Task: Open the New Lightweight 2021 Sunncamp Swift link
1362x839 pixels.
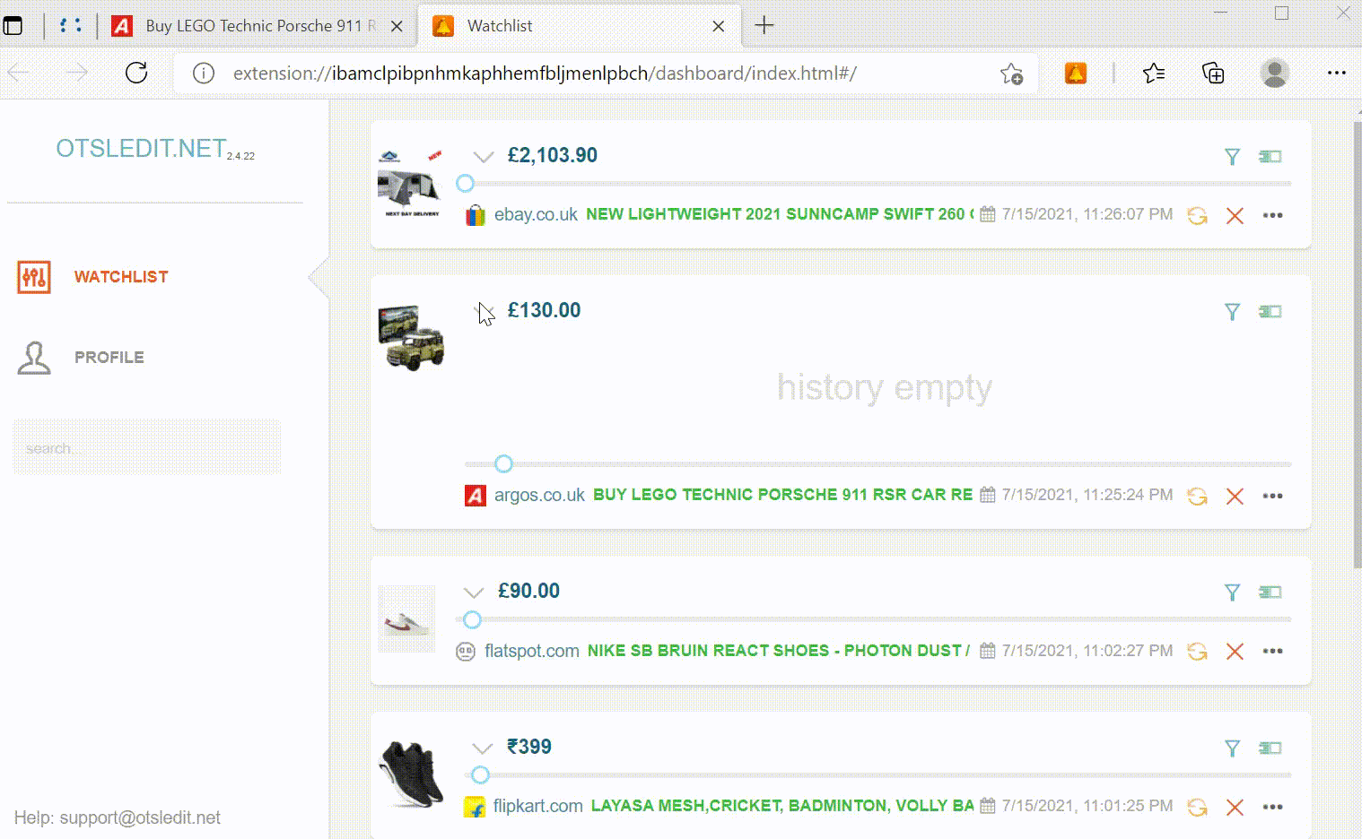Action: tap(780, 214)
